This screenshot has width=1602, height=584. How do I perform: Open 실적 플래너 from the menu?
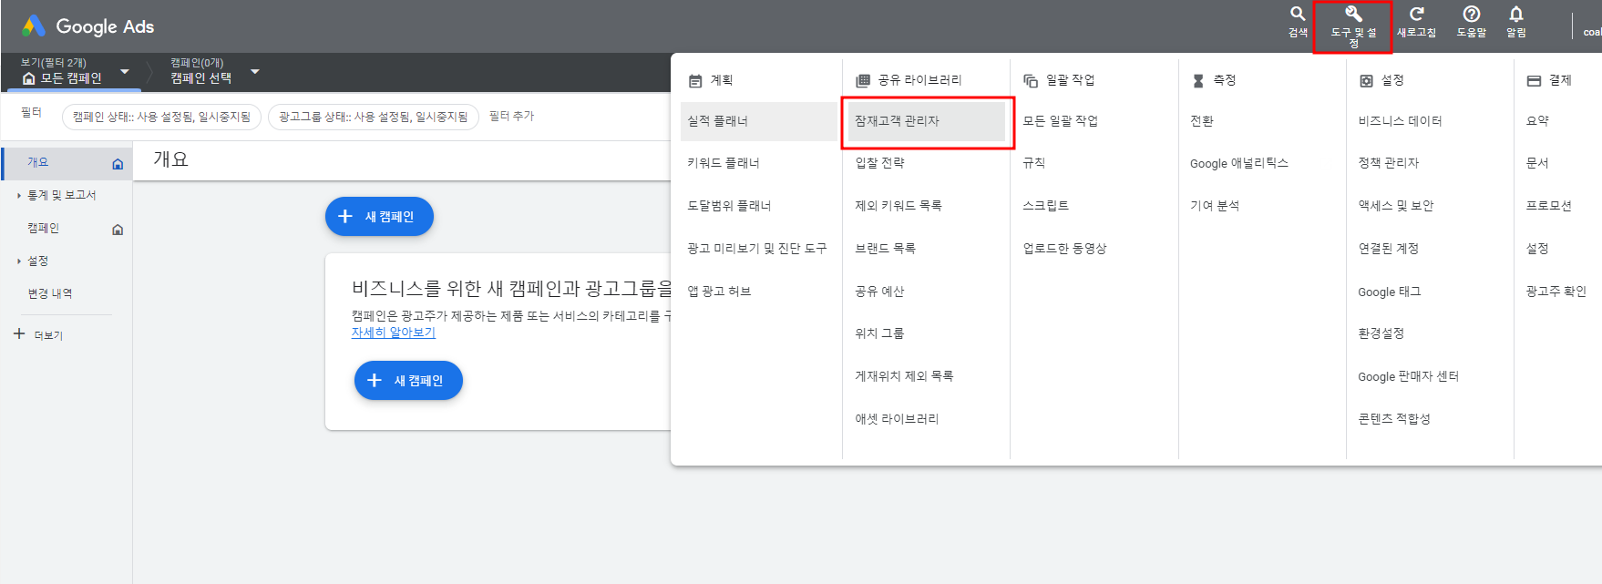(758, 121)
